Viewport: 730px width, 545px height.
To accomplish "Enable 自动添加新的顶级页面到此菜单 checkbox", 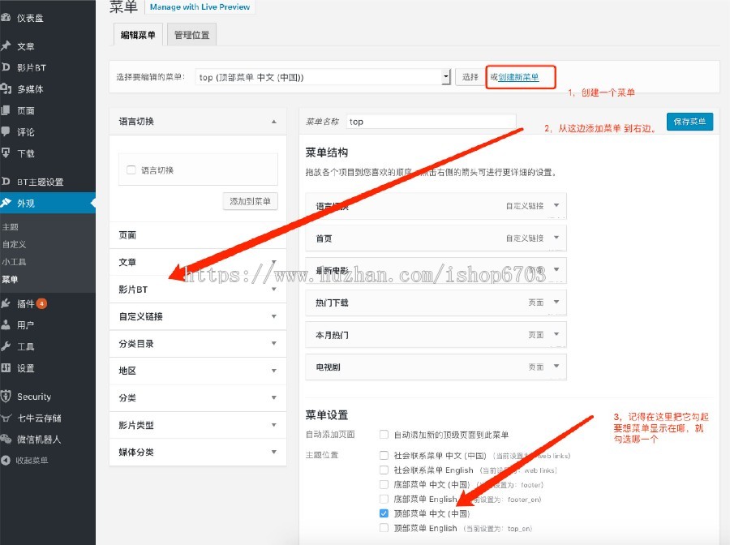I will tap(384, 434).
